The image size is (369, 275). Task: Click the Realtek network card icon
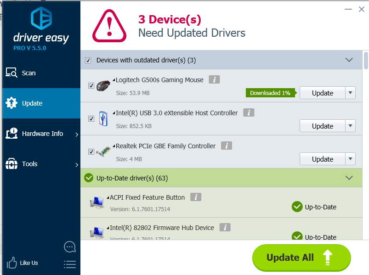tap(103, 152)
